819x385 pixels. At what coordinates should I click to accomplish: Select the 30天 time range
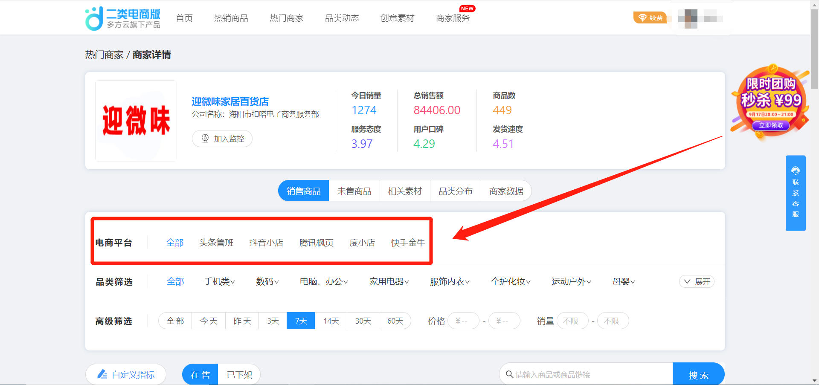(x=363, y=321)
